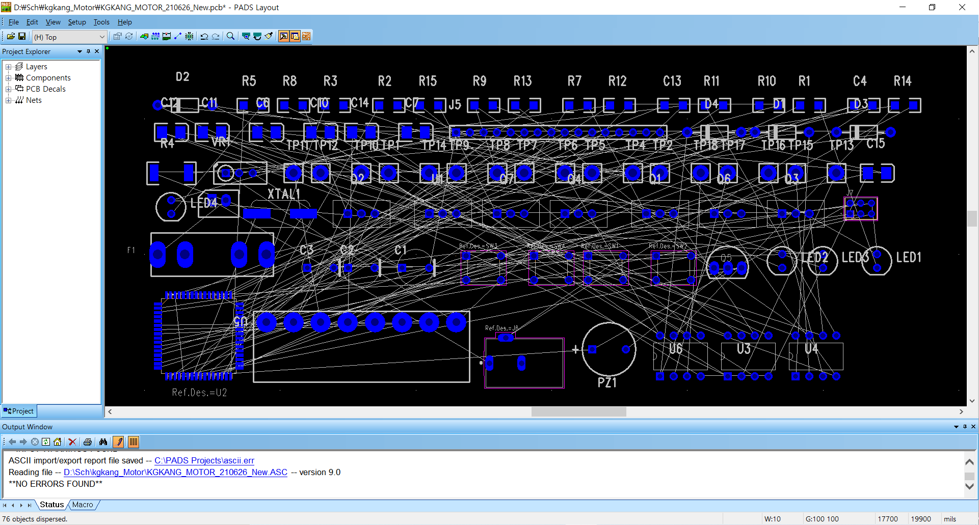
Task: Expand the Layers tree node
Action: pos(8,67)
